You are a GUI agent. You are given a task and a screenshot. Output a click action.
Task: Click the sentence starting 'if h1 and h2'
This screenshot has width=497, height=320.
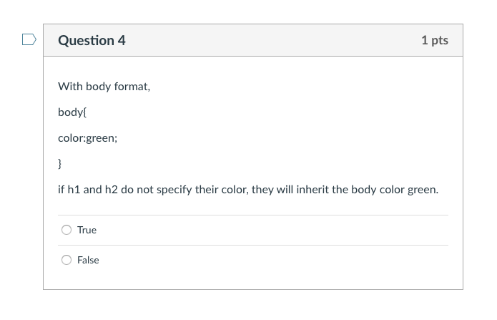coord(248,190)
